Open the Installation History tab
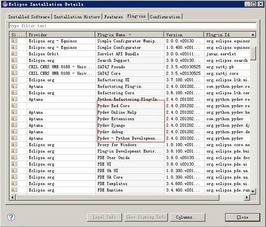 pos(77,17)
